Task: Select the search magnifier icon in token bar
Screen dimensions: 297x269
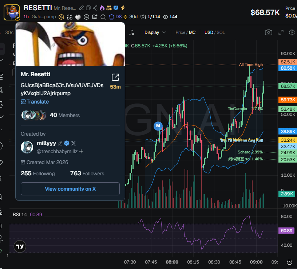Action: [103, 17]
